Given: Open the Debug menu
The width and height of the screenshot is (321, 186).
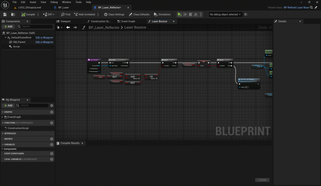Looking at the screenshot, I should click(54, 2).
